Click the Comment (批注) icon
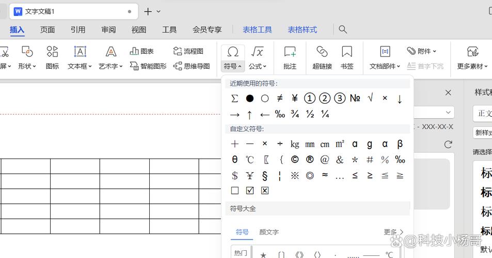 click(x=290, y=57)
